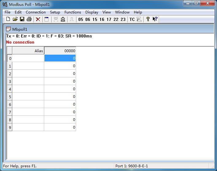The width and height of the screenshot is (217, 171).
Task: Select the value cell in row 5
Action: tap(60, 96)
